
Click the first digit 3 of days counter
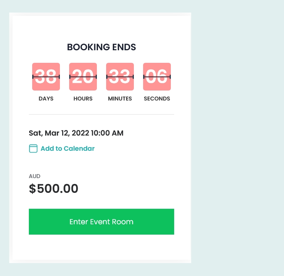[40, 76]
